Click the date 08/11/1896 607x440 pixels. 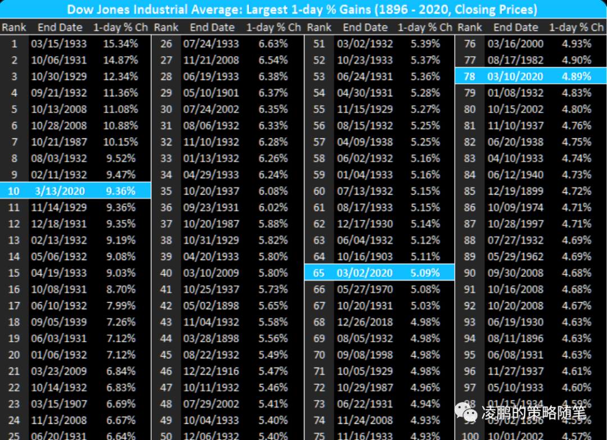pyautogui.click(x=515, y=338)
